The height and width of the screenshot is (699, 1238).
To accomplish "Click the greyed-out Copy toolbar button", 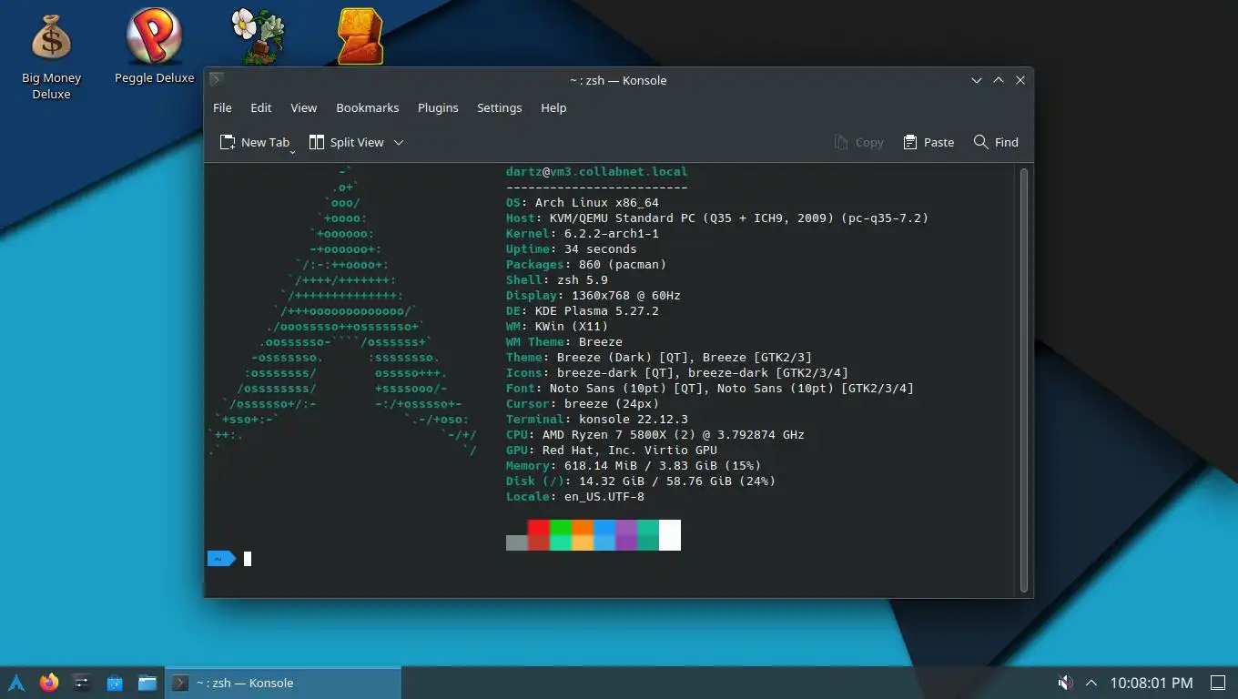I will click(x=858, y=142).
